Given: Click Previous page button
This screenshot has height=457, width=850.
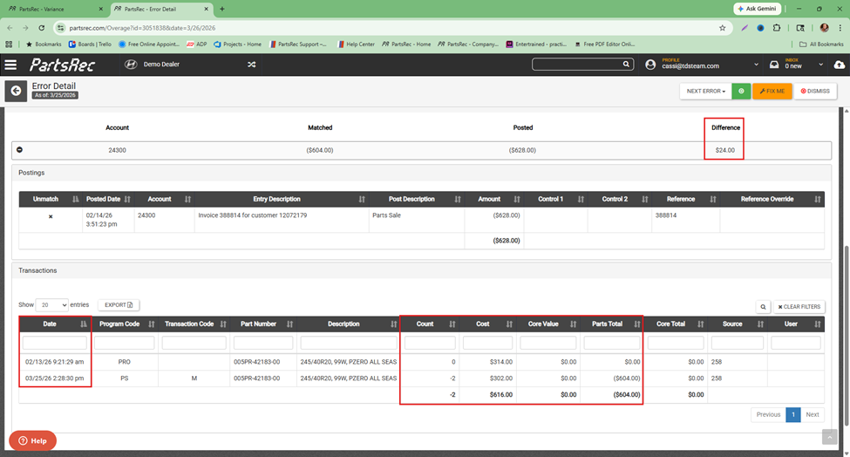Looking at the screenshot, I should [768, 415].
